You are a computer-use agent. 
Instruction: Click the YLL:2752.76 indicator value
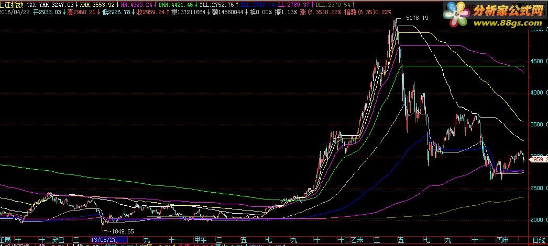coord(216,5)
